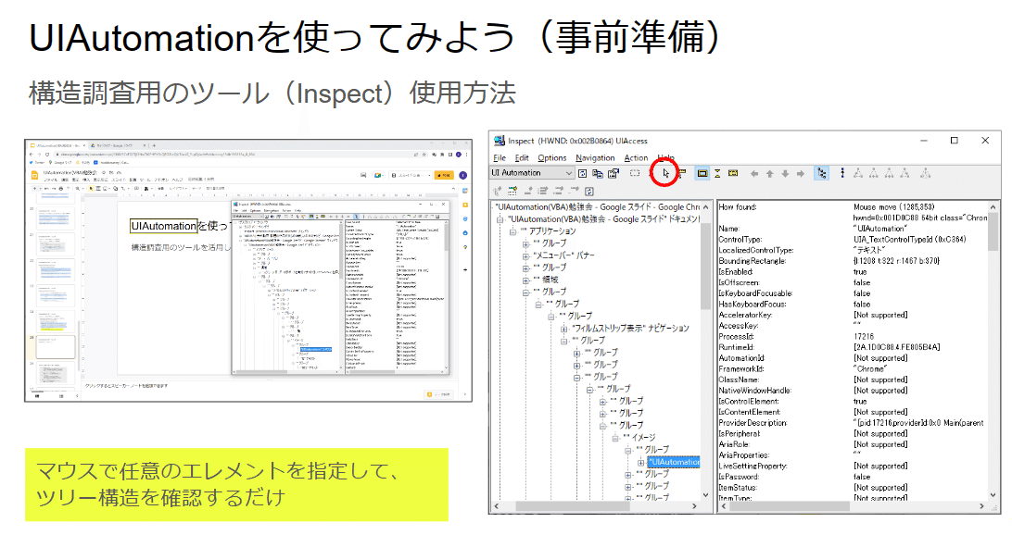Viewport: 1012px width, 535px height.
Task: Click the ProcessId value 17216
Action: (x=864, y=337)
